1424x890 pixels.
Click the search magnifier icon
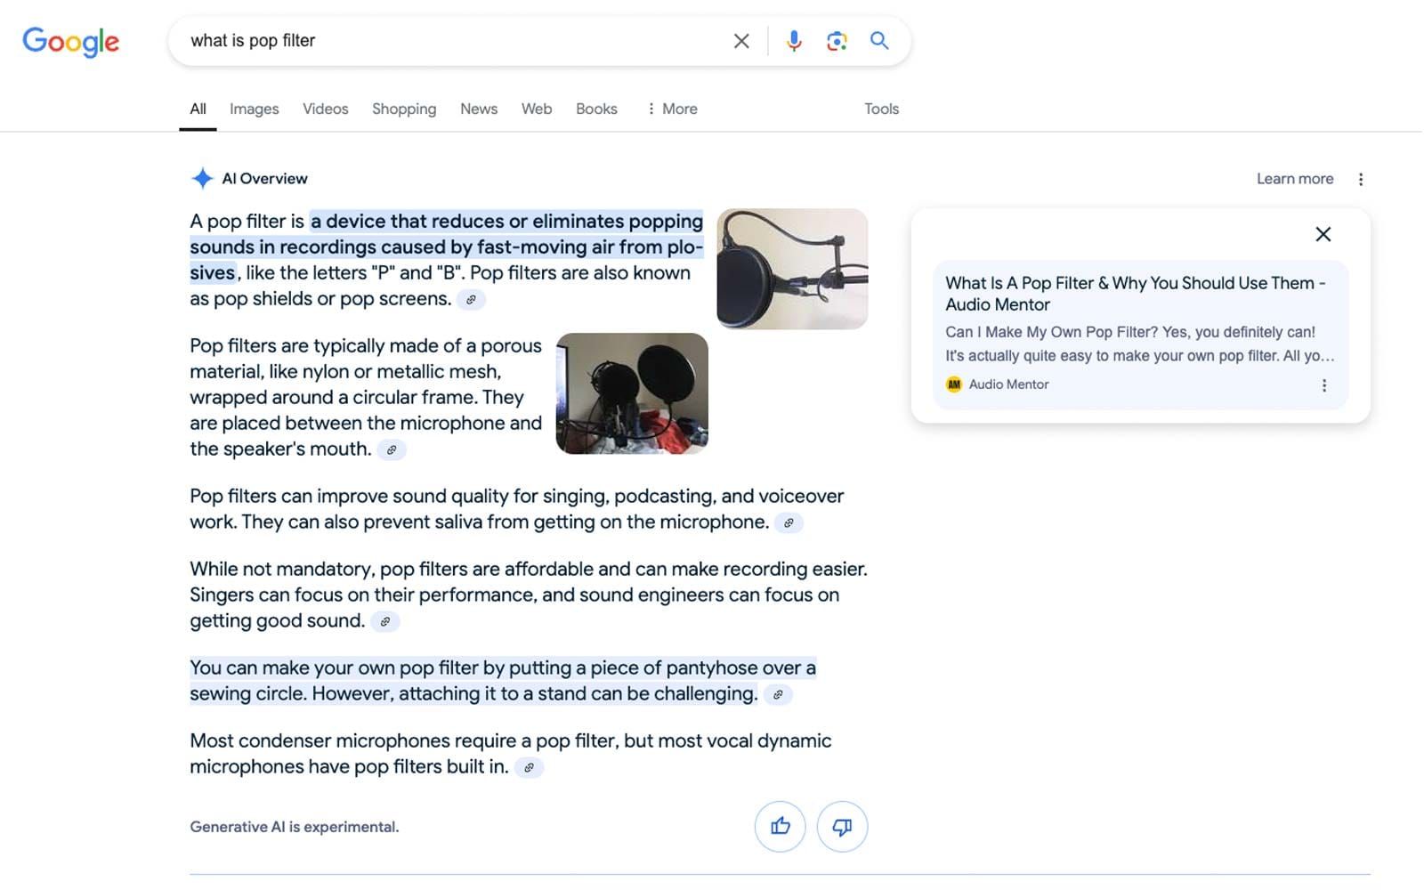879,40
